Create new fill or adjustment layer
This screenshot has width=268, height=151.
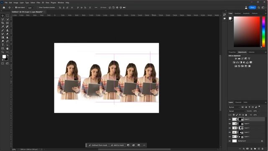coord(251,149)
